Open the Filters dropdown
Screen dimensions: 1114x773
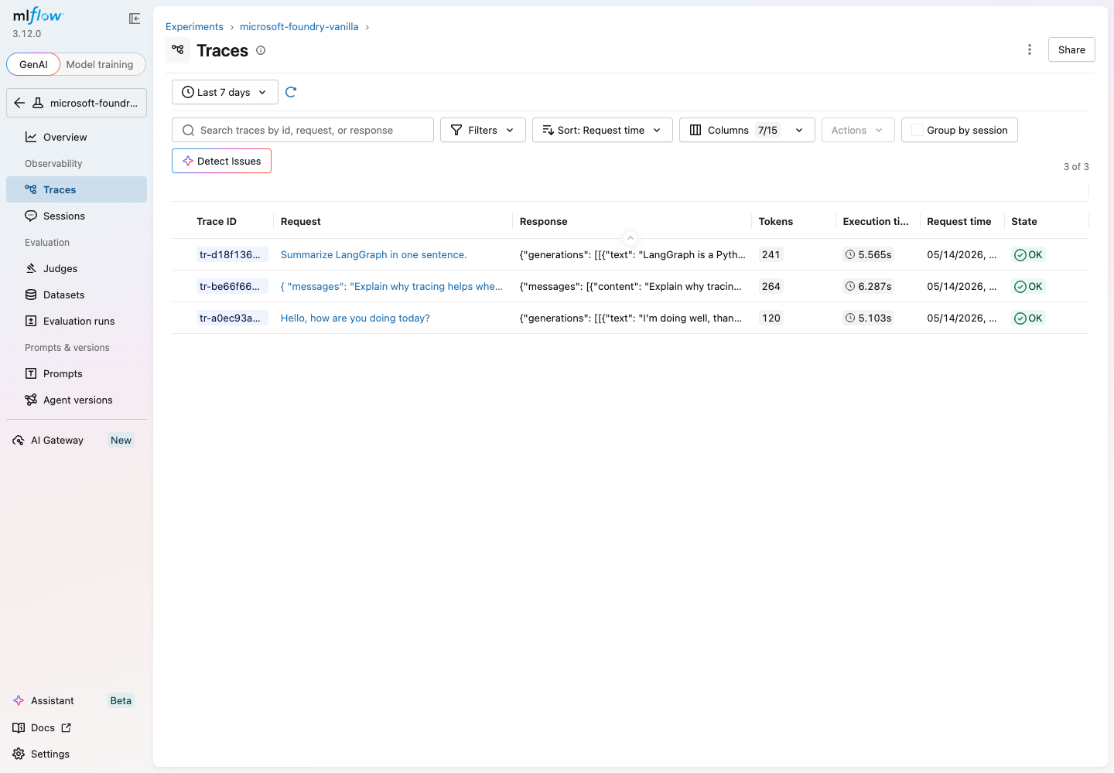(483, 130)
